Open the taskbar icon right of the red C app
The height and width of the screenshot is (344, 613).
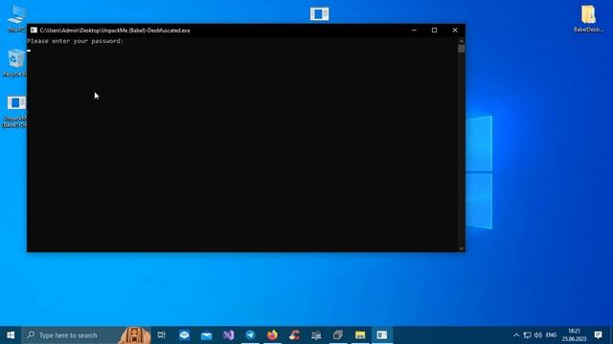[316, 335]
